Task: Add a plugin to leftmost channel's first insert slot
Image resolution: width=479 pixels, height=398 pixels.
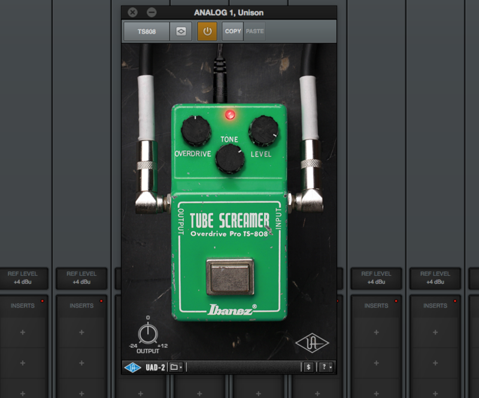Action: 23,332
